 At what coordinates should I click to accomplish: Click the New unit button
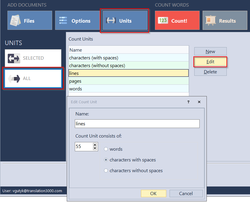click(210, 52)
